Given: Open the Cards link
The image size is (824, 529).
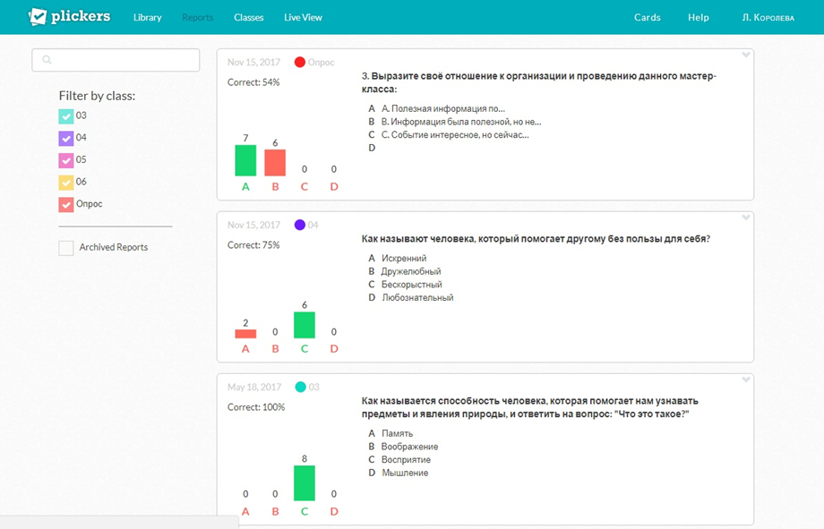Looking at the screenshot, I should coord(647,17).
